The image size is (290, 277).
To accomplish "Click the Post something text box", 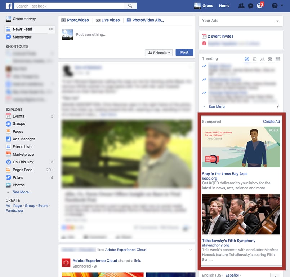I will 91,34.
